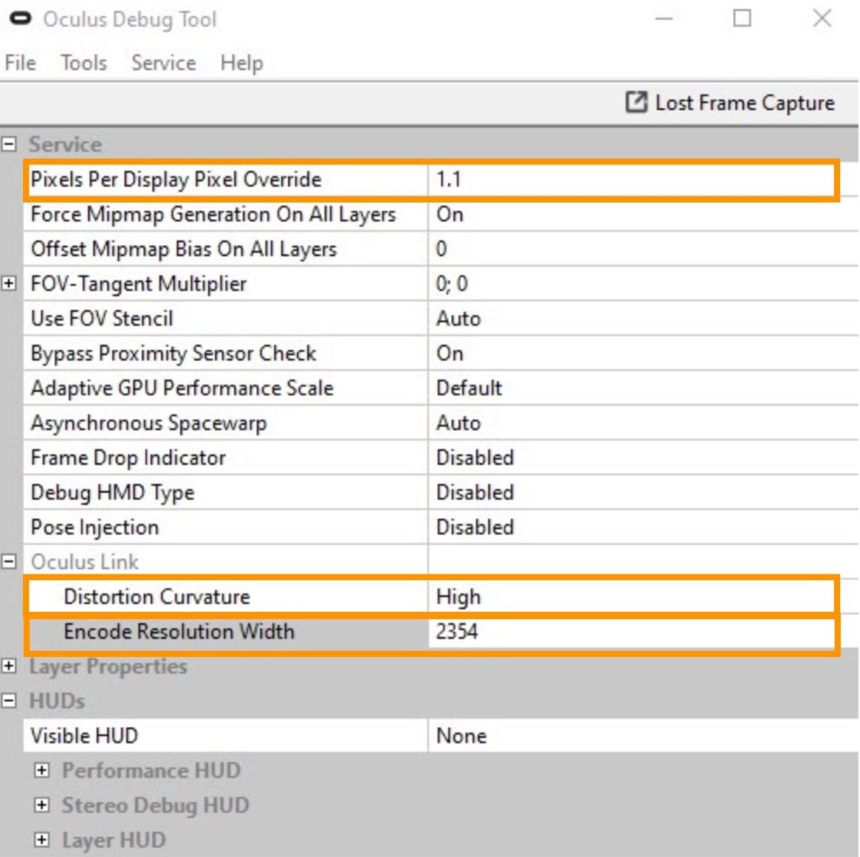This screenshot has width=860, height=857.
Task: Open Adaptive GPU Performance Scale value dropdown
Action: pyautogui.click(x=643, y=388)
